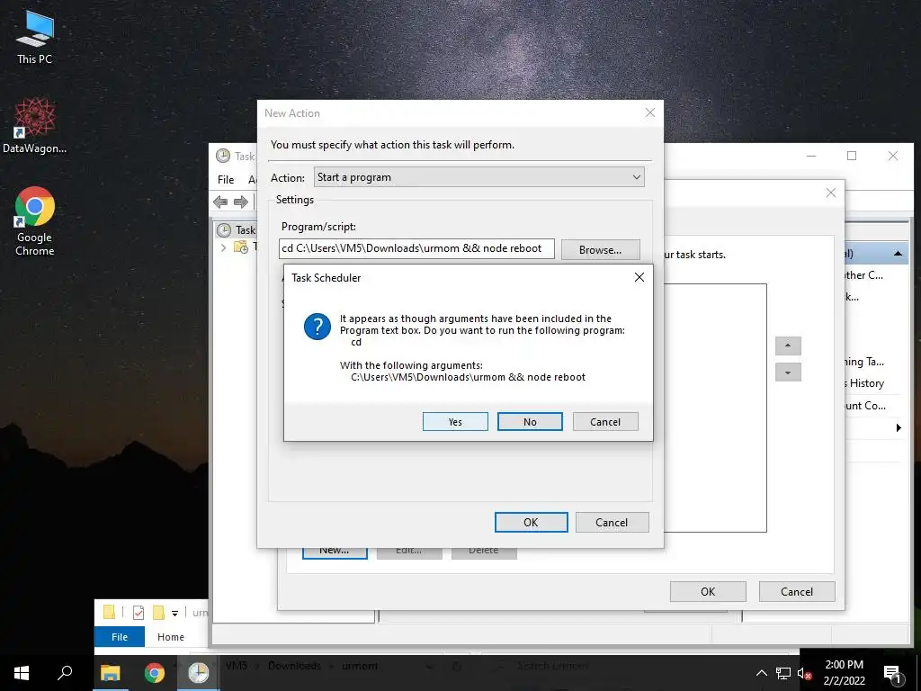Viewport: 921px width, 691px height.
Task: Cancel the Task Scheduler argument prompt
Action: [605, 422]
